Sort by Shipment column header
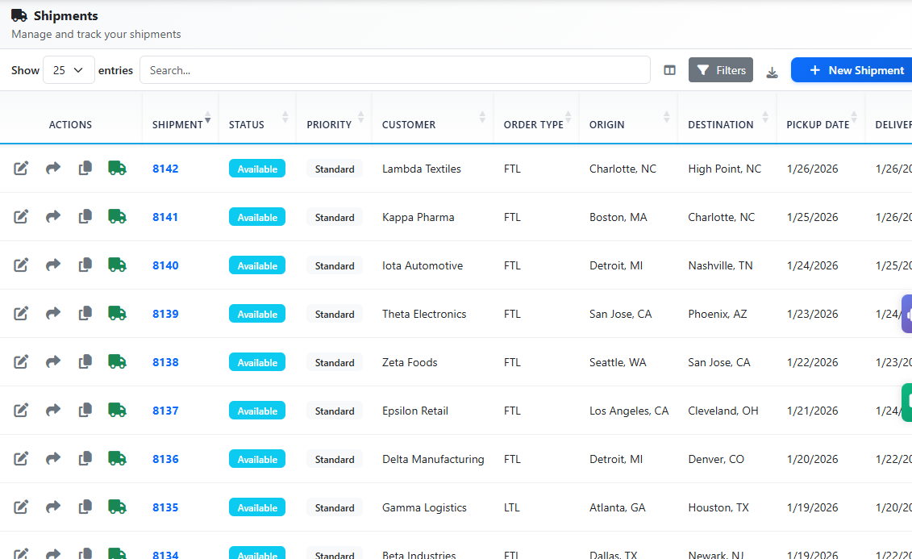912x559 pixels. [179, 124]
